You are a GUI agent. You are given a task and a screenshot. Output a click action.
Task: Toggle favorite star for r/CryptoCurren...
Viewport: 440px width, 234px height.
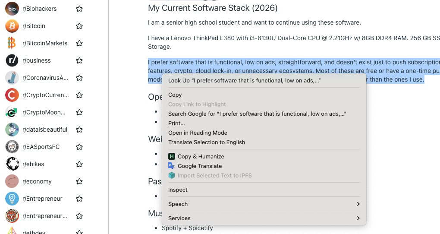coord(79,95)
